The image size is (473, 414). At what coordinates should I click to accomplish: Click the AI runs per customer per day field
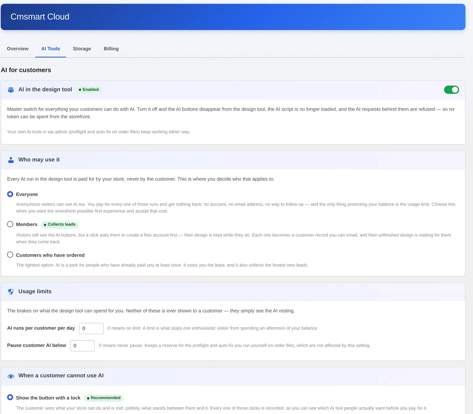point(91,328)
